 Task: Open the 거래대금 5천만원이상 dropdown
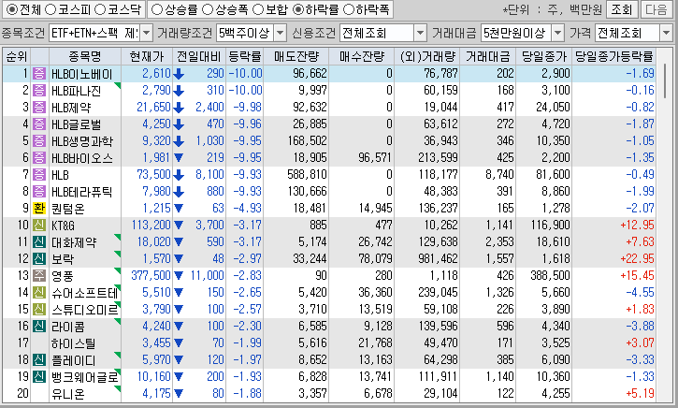pyautogui.click(x=558, y=33)
